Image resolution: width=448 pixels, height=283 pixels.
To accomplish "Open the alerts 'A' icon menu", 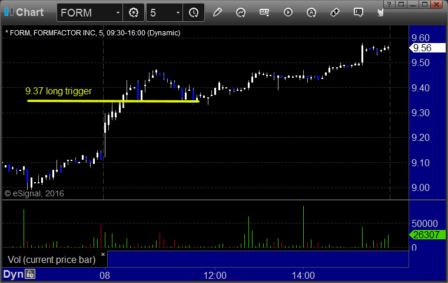I will 311,12.
